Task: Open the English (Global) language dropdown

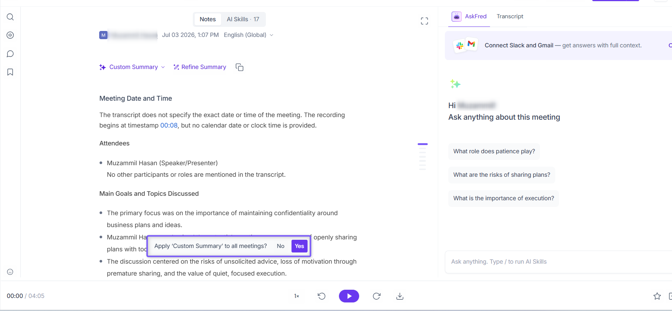Action: click(249, 35)
